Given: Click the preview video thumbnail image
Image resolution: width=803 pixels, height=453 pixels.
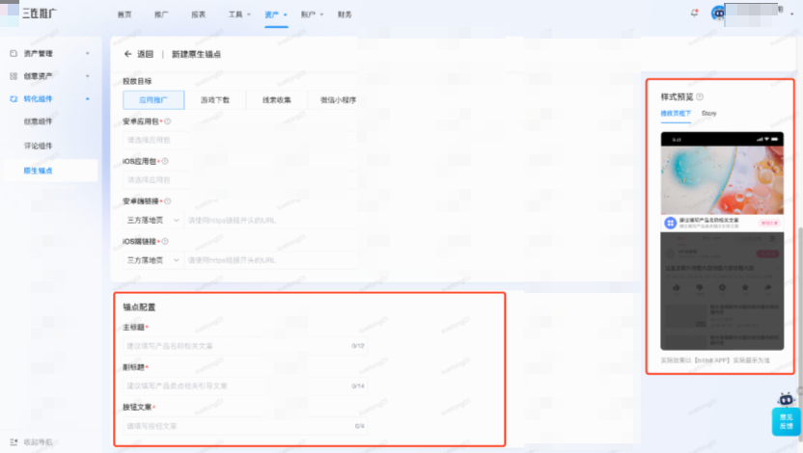Looking at the screenshot, I should [722, 180].
